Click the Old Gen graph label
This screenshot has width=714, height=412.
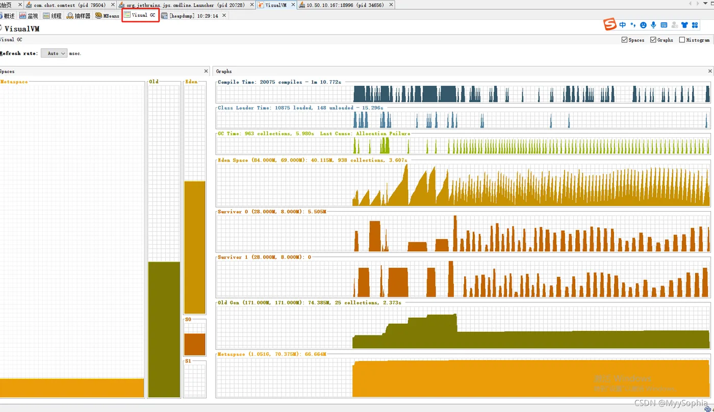310,303
